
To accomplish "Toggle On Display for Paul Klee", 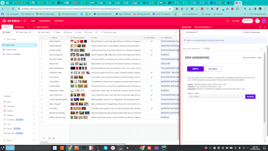I will [151, 108].
